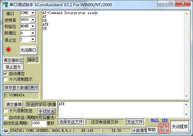Click the 手动发送 button
The height and width of the screenshot is (136, 193).
pyautogui.click(x=46, y=112)
